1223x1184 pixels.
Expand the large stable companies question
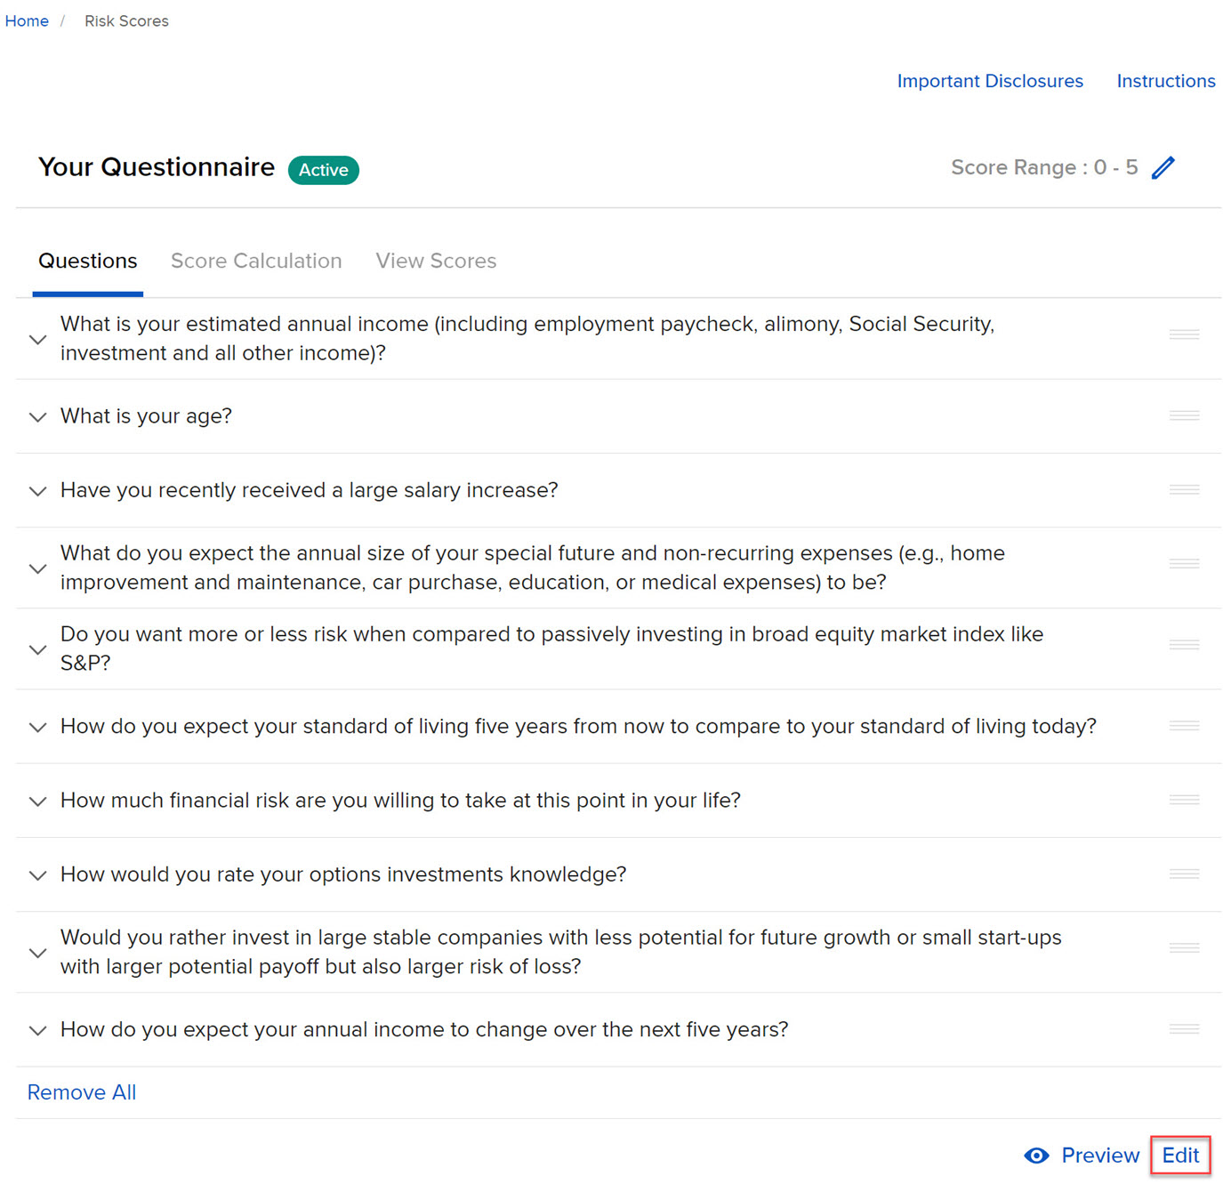(37, 952)
